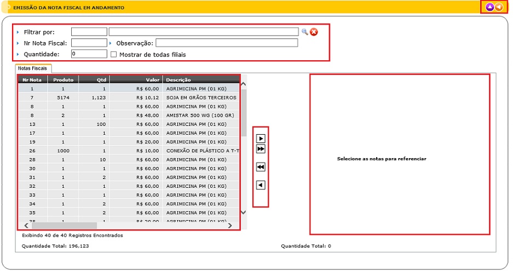Move selected note to the right list
This screenshot has height=271, width=513.
261,139
